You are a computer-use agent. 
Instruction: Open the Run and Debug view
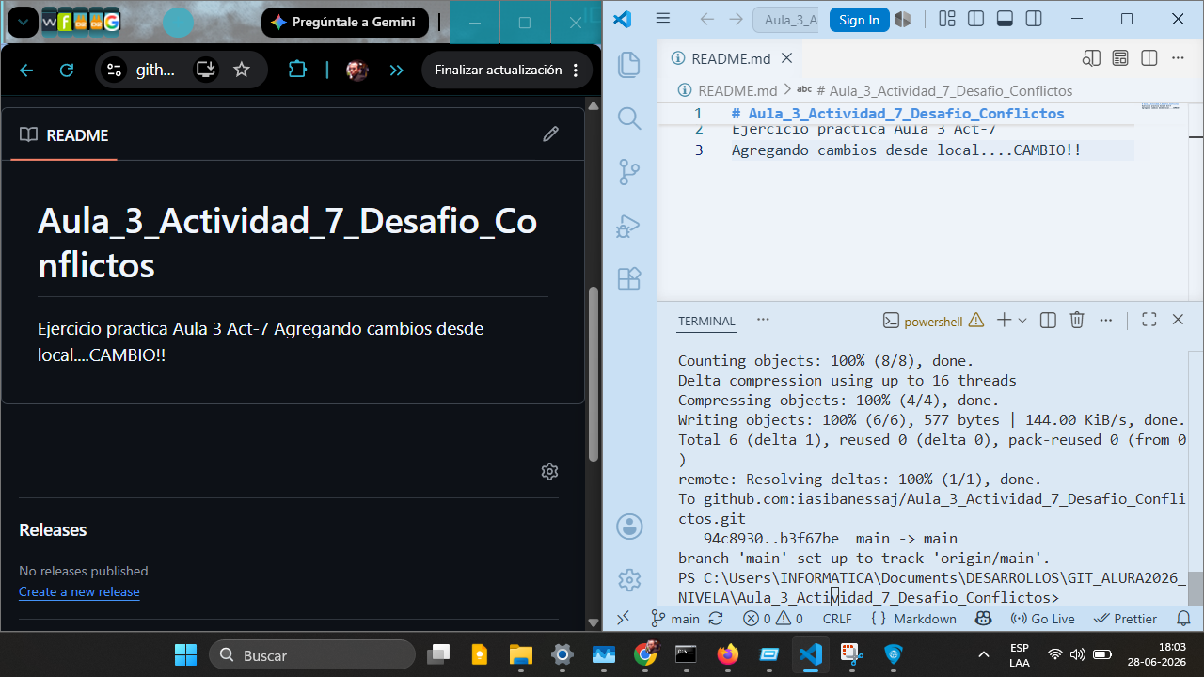click(628, 226)
